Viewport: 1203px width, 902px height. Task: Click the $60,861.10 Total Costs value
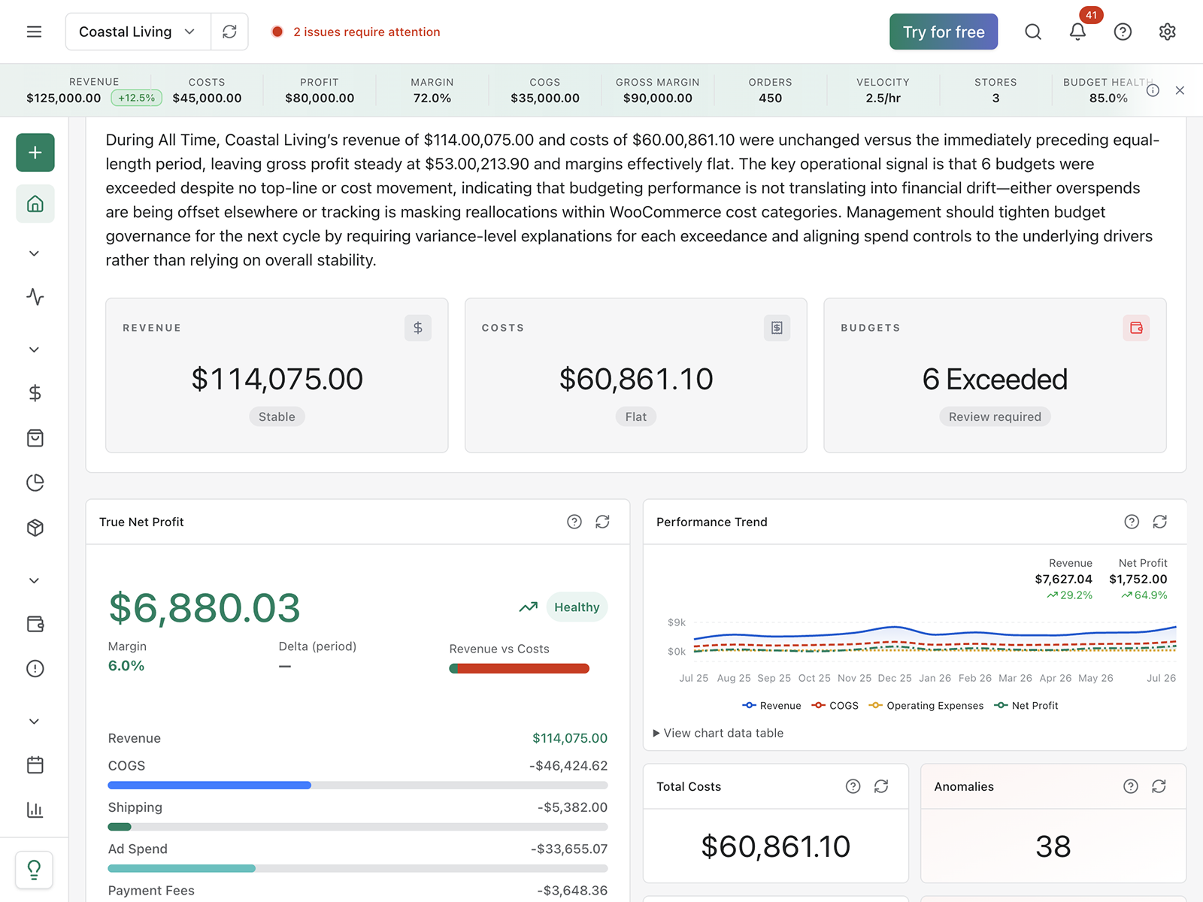(x=775, y=846)
